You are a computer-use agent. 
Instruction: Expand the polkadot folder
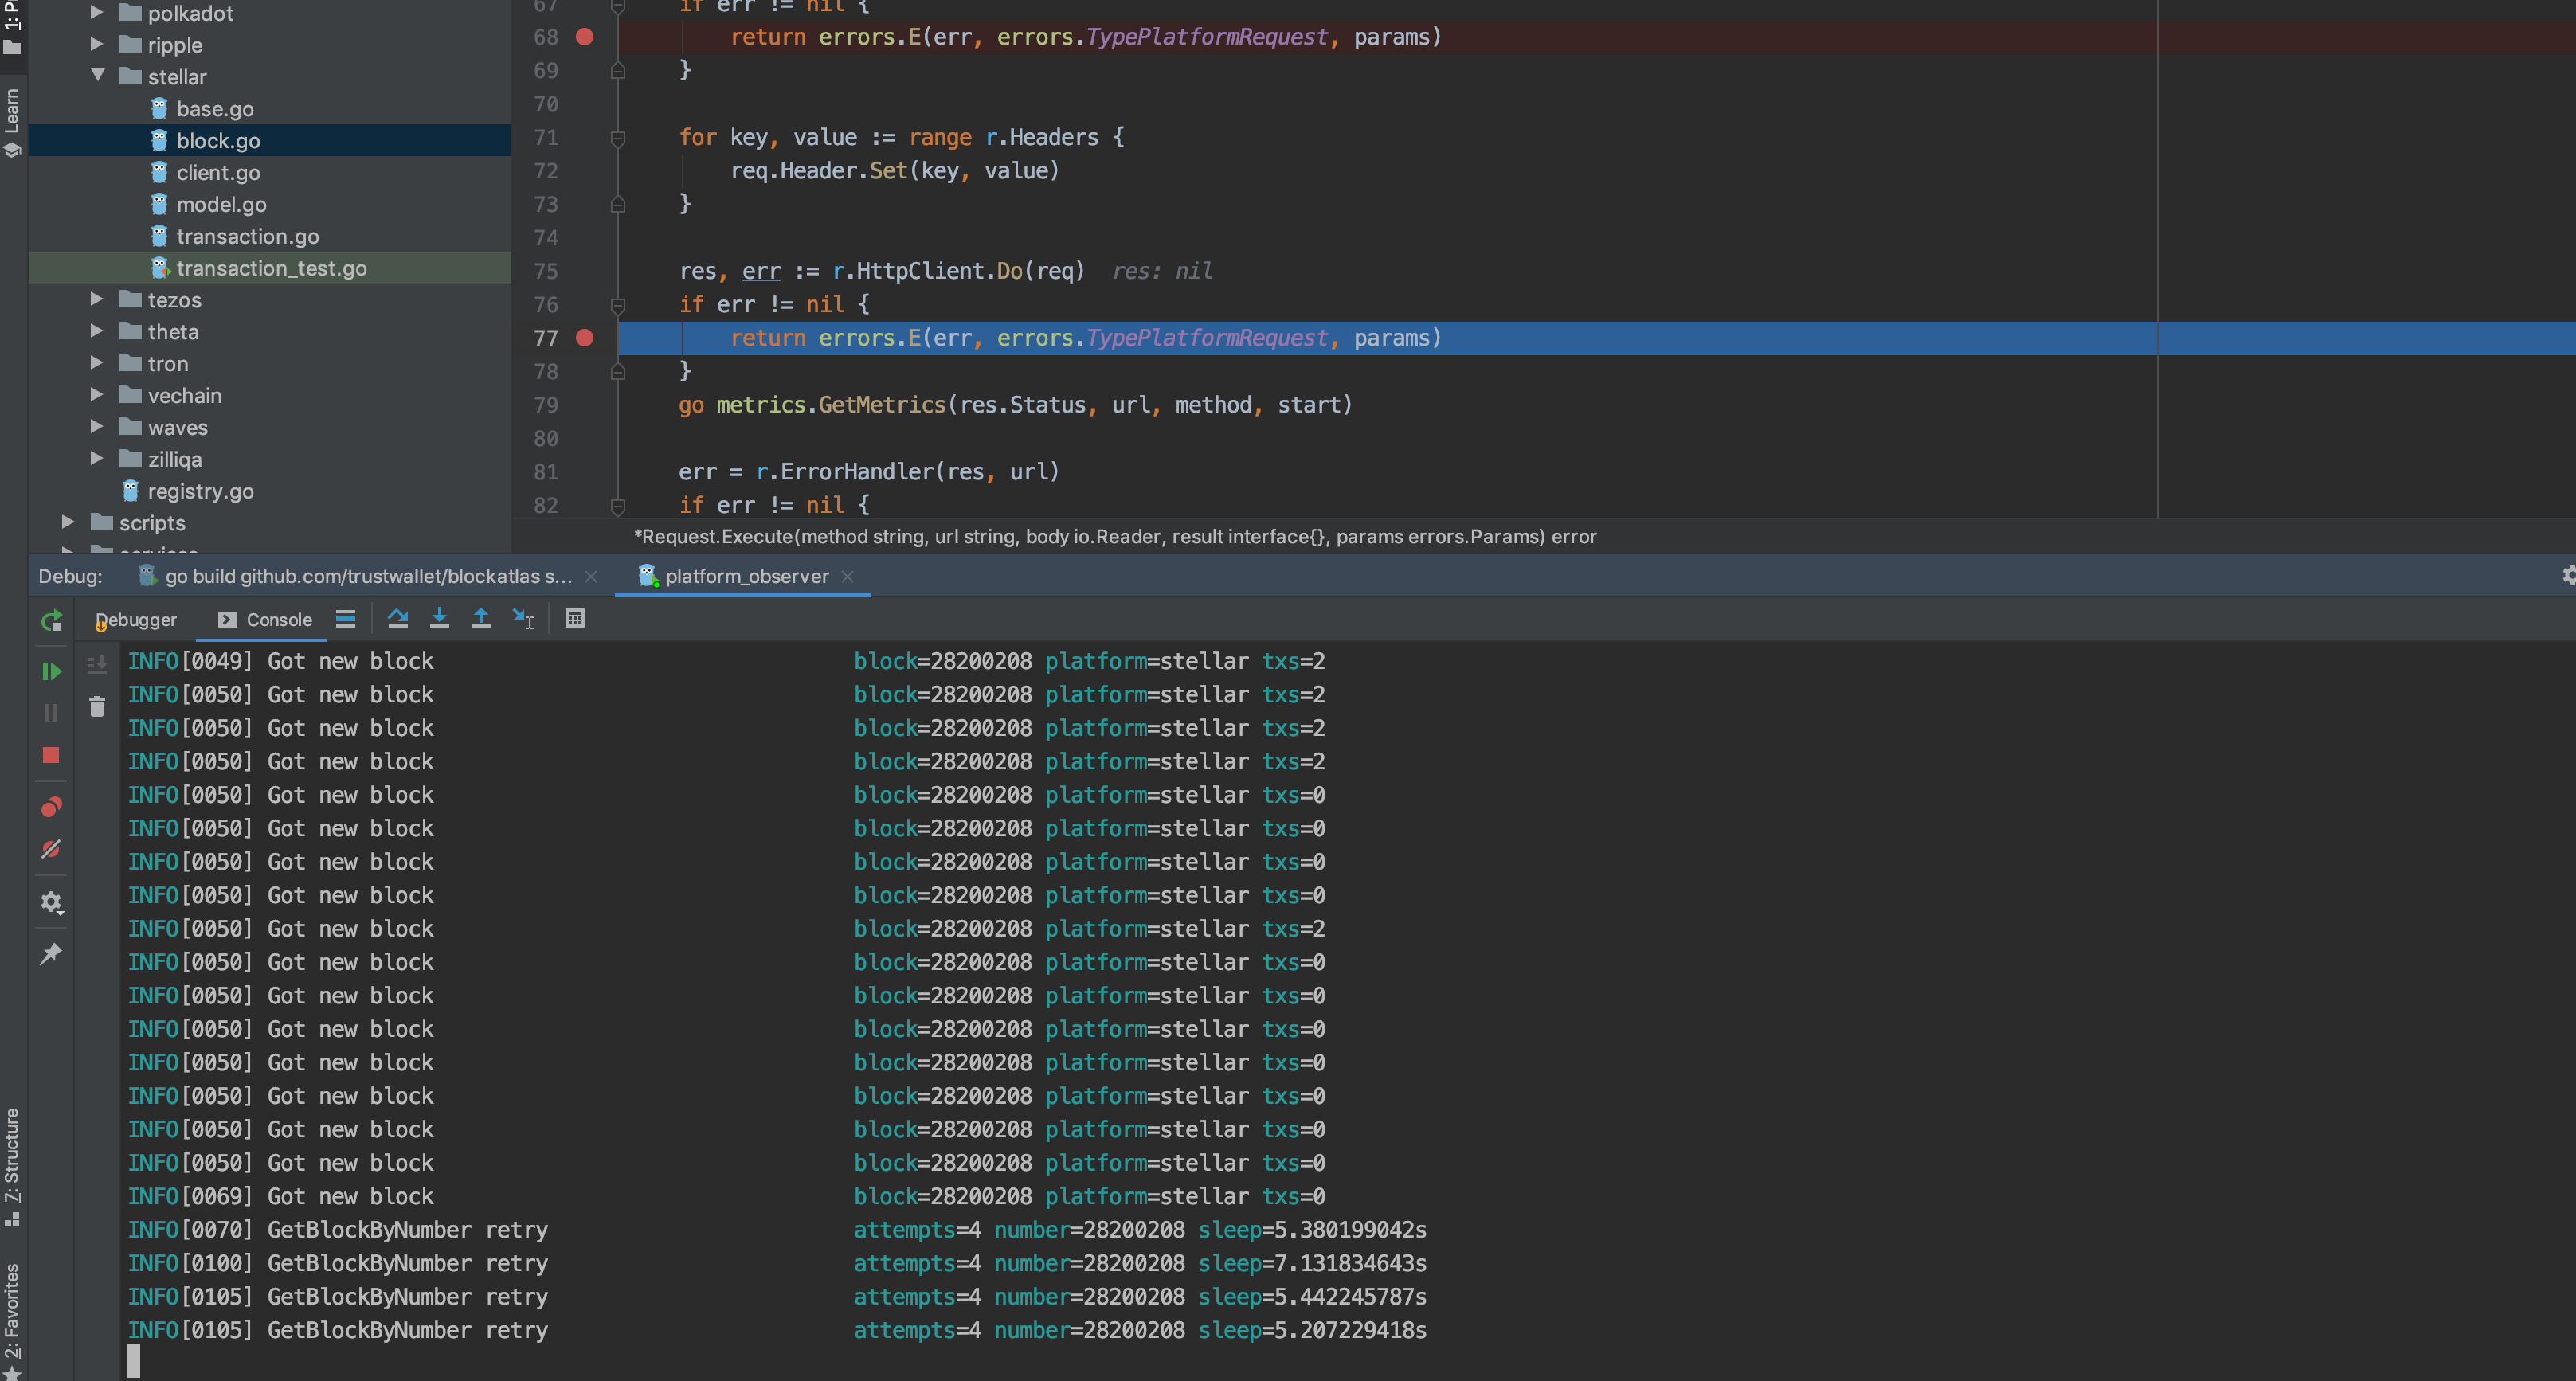coord(97,12)
